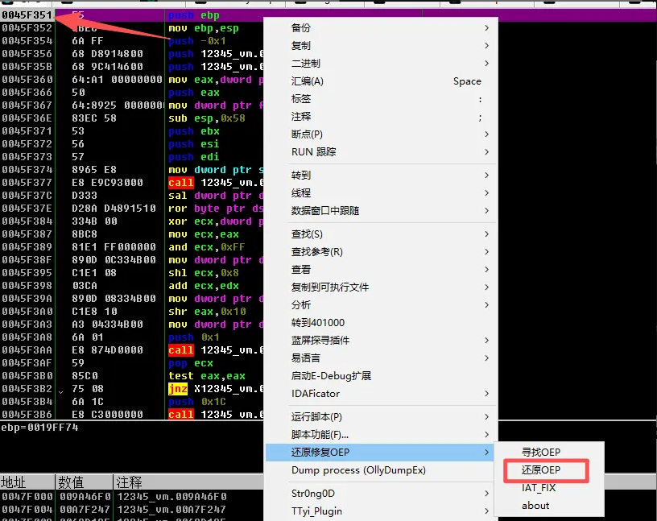Viewport: 657px width, 521px height.
Task: Click the mov ebp,esp instruction
Action: pyautogui.click(x=204, y=28)
